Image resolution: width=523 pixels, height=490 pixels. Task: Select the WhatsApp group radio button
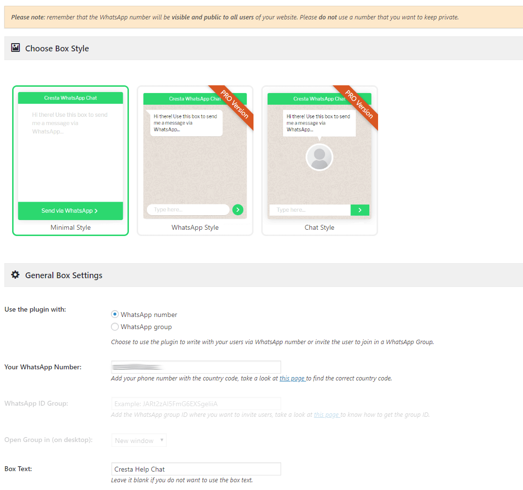[x=115, y=327]
